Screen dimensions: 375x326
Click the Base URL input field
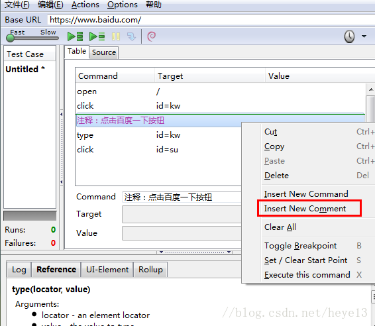[211, 20]
